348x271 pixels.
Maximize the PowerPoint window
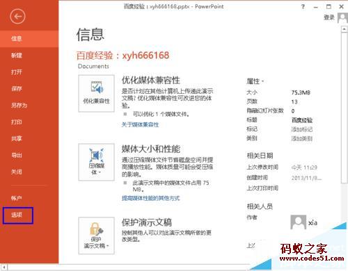tap(329, 7)
